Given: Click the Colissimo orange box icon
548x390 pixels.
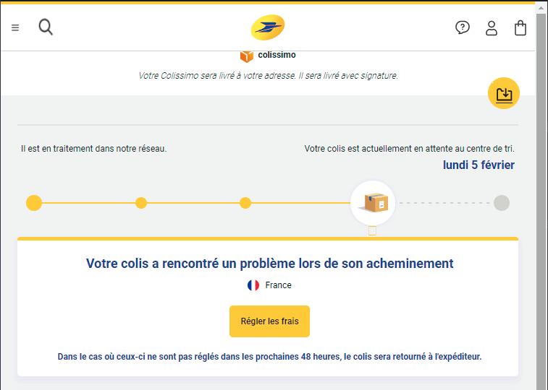Looking at the screenshot, I should click(x=246, y=56).
